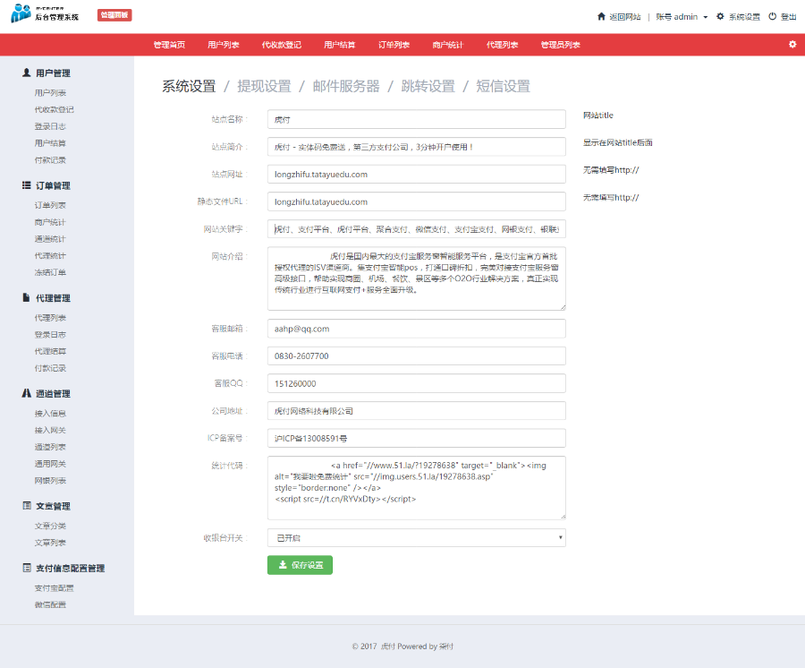Click the 客服邮箱 input field
This screenshot has height=668, width=805.
click(x=416, y=329)
